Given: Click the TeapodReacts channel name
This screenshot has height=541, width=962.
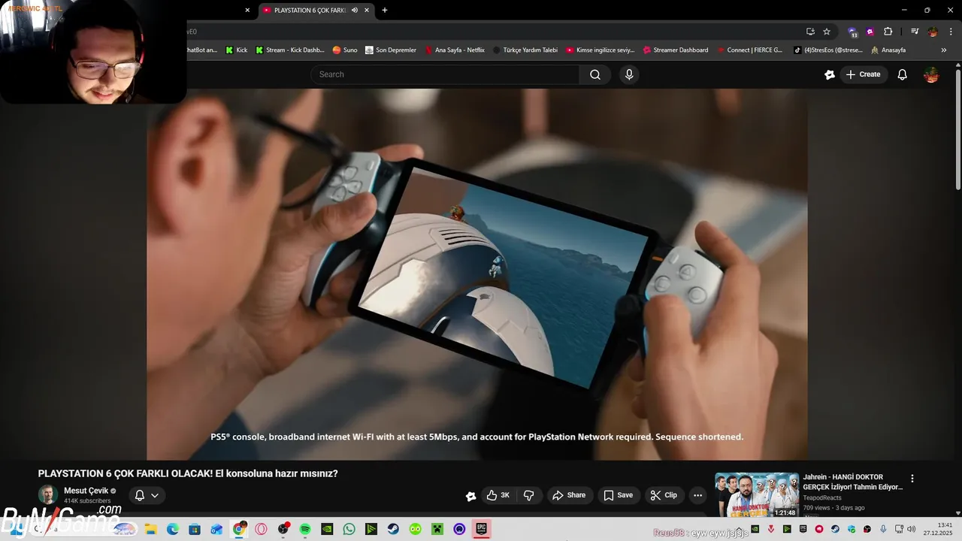Looking at the screenshot, I should [822, 497].
